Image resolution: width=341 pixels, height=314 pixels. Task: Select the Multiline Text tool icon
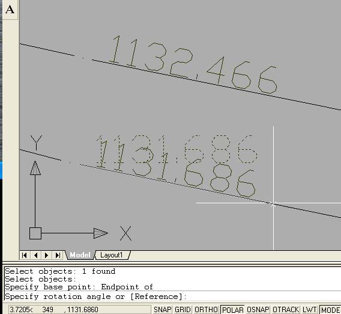pos(10,10)
